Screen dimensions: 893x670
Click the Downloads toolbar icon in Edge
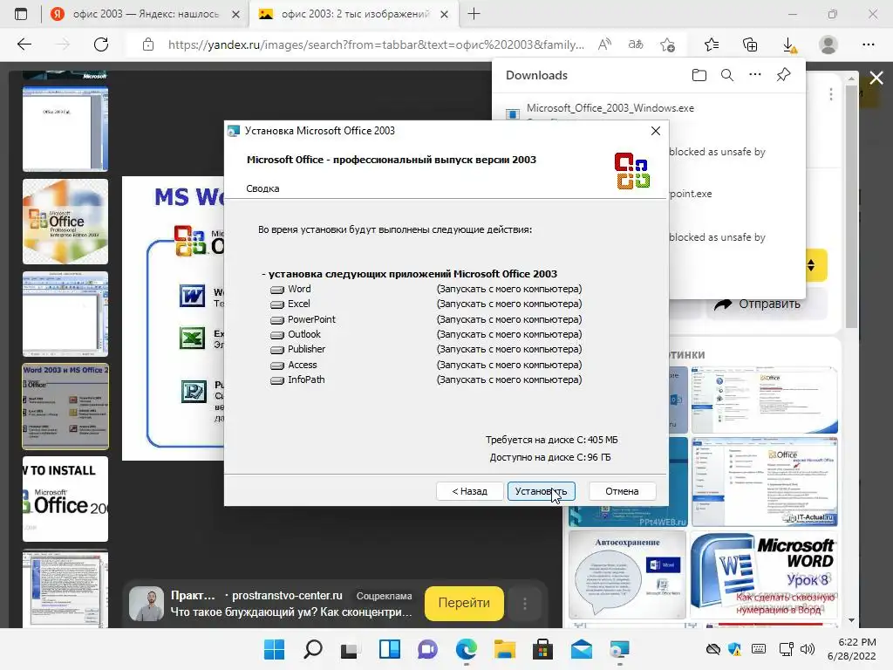[x=788, y=44]
